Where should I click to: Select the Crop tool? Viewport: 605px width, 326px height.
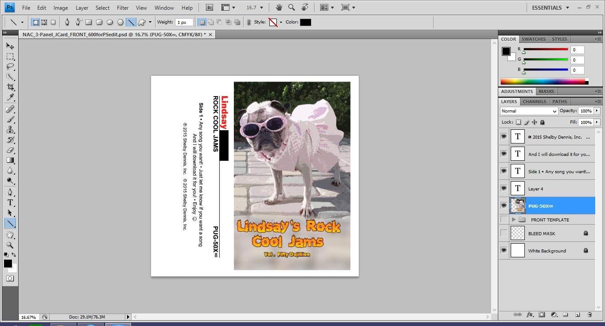point(10,87)
